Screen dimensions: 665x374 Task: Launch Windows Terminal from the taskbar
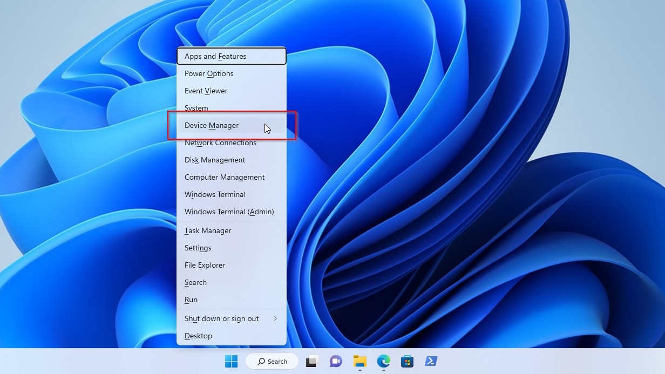431,361
